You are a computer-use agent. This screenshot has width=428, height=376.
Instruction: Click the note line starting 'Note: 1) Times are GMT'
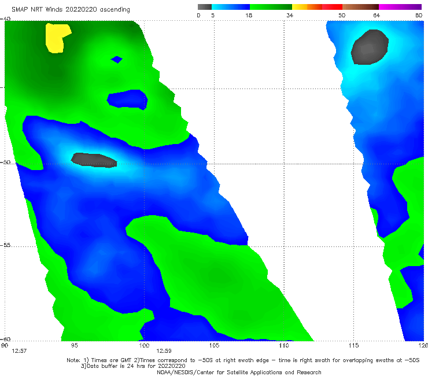pos(243,360)
